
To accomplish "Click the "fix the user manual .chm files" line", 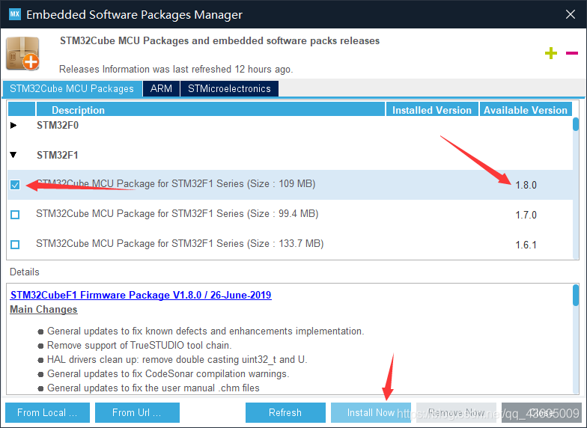I will (153, 388).
